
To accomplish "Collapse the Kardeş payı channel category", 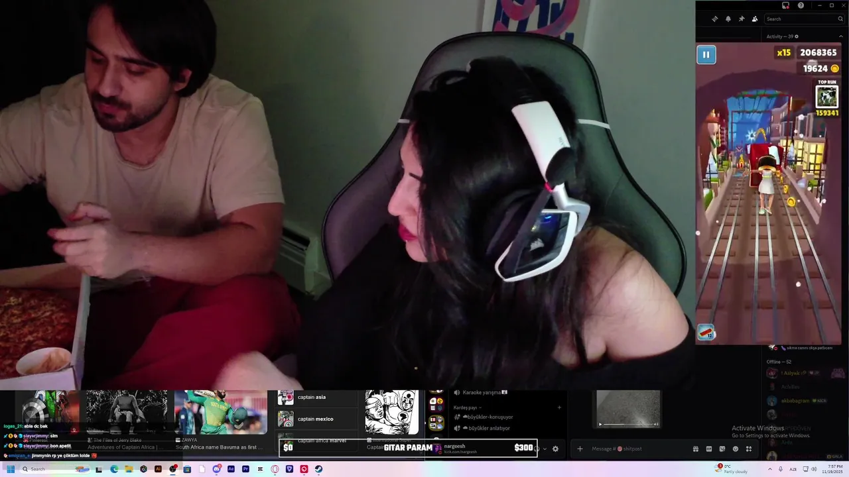I will pos(468,407).
